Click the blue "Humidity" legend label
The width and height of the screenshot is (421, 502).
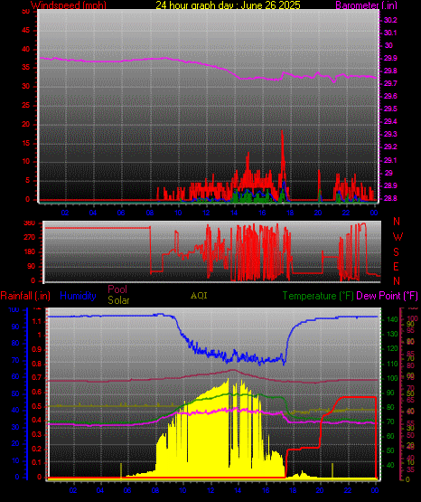(x=78, y=296)
